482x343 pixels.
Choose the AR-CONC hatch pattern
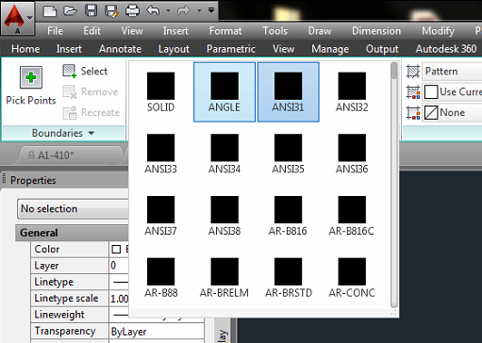[352, 278]
